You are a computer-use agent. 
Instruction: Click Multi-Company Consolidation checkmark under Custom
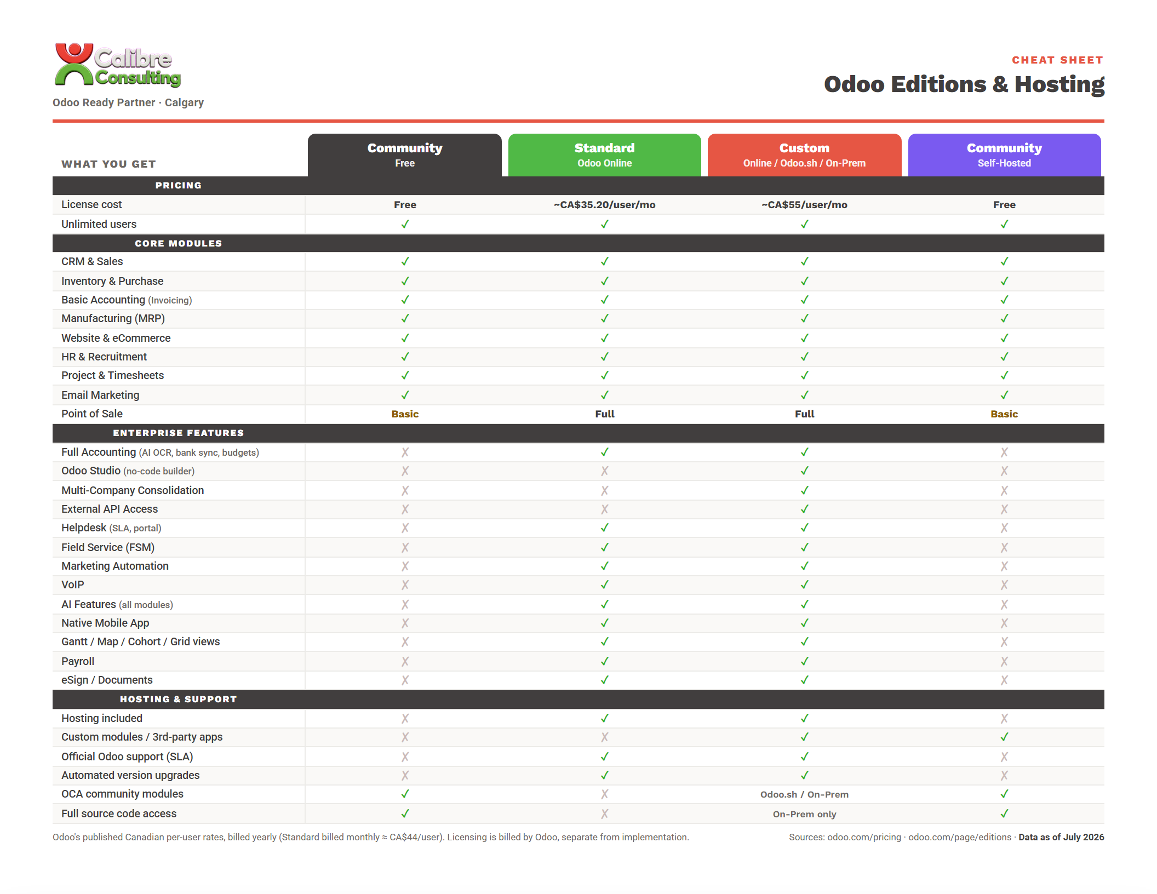(804, 490)
